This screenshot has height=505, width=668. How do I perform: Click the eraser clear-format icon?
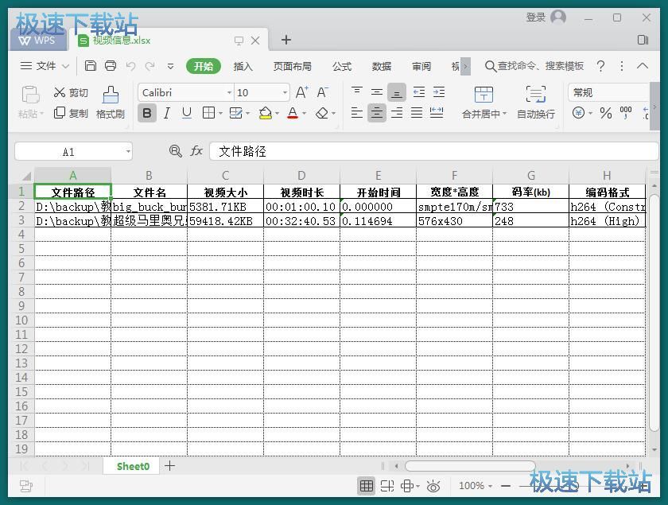click(321, 113)
